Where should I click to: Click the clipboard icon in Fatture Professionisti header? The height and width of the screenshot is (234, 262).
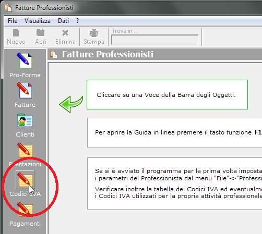(54, 54)
